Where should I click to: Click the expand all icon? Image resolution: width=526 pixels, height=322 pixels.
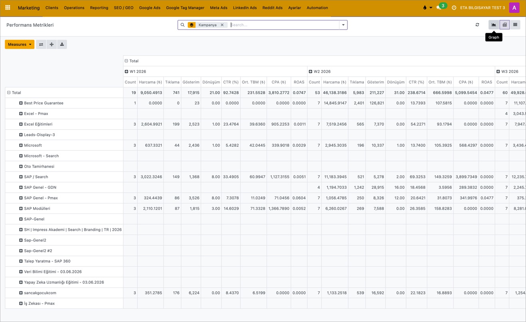coord(52,44)
